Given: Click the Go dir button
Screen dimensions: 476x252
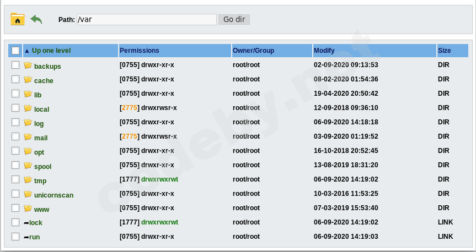Looking at the screenshot, I should [234, 19].
